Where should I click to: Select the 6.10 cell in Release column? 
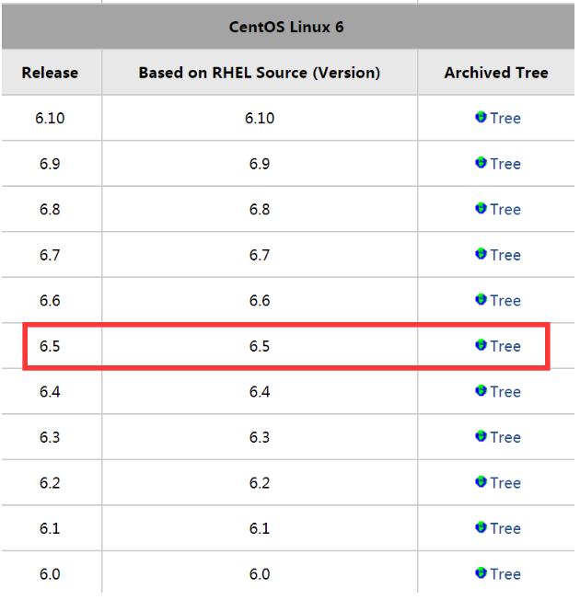click(x=50, y=118)
